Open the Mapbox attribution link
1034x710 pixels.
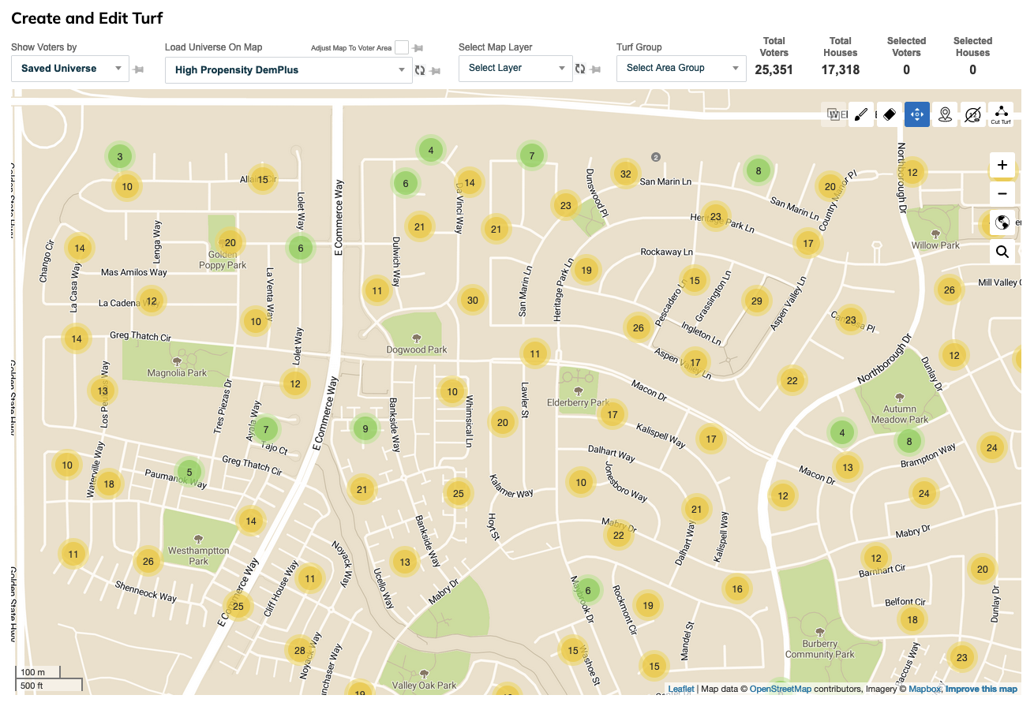tap(925, 689)
